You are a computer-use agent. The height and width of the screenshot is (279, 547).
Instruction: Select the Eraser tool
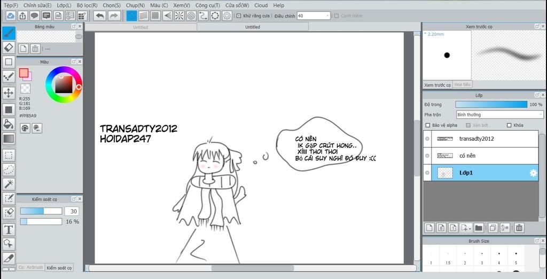[9, 47]
